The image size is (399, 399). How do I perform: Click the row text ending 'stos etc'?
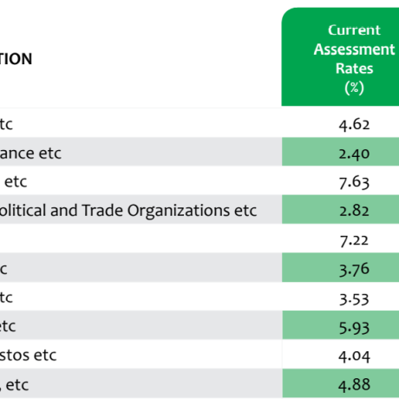pos(29,355)
